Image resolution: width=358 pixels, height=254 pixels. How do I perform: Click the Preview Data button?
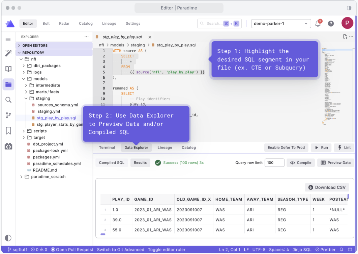pos(335,163)
